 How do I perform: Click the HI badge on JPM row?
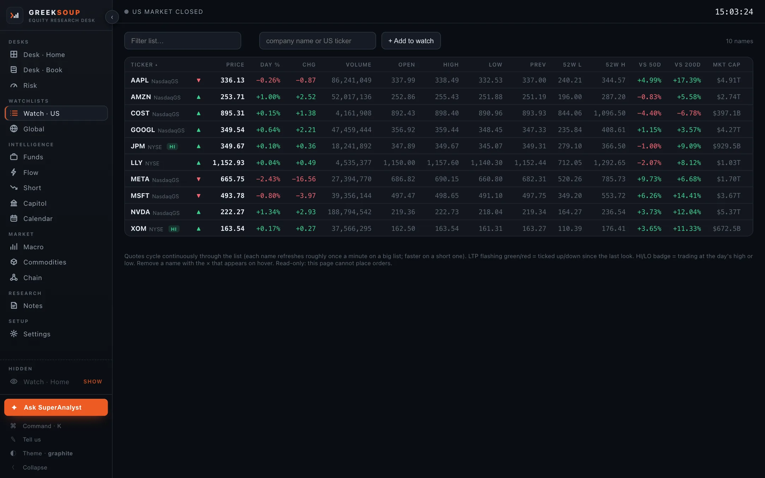click(172, 147)
